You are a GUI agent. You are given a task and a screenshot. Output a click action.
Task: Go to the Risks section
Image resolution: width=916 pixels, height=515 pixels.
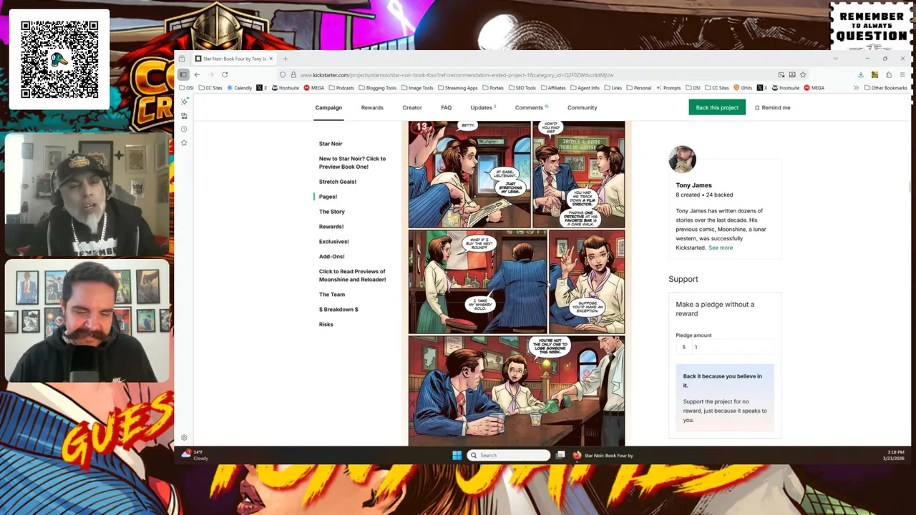pos(326,325)
